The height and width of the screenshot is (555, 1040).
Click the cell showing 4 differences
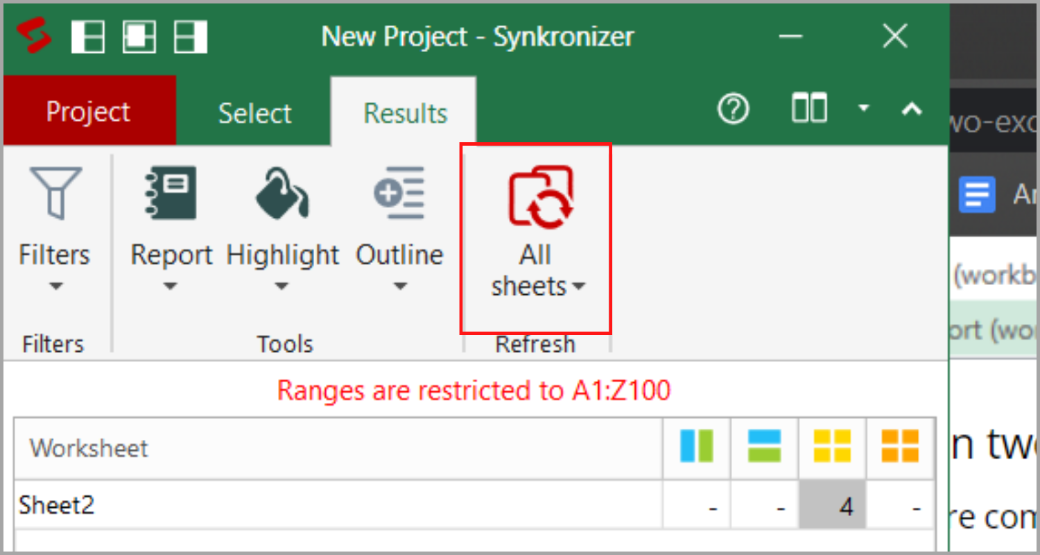(x=832, y=506)
